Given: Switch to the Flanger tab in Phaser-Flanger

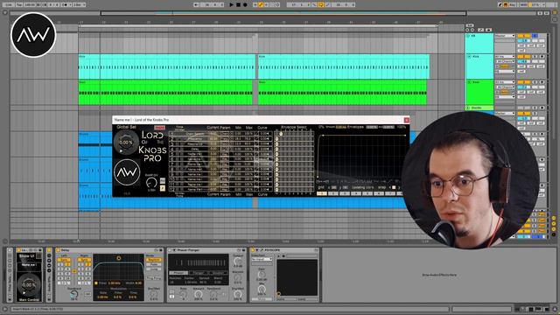Looking at the screenshot, I should pyautogui.click(x=198, y=273).
